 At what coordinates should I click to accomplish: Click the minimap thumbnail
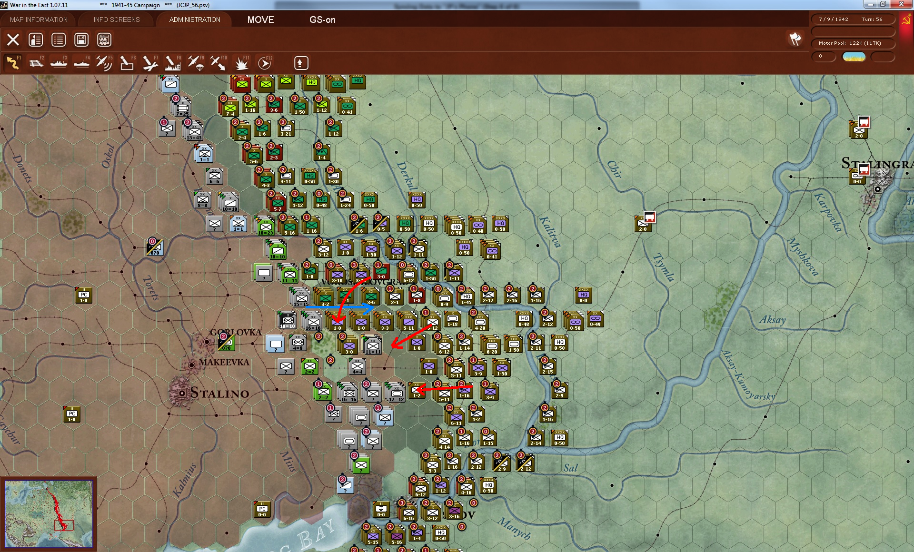click(49, 513)
